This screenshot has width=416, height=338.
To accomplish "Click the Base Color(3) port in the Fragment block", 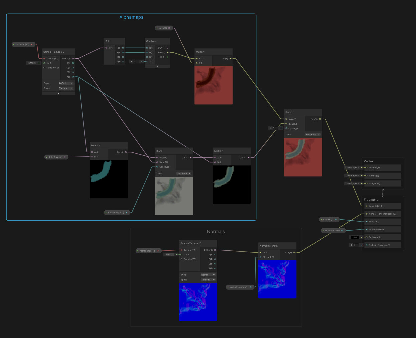I will point(366,206).
